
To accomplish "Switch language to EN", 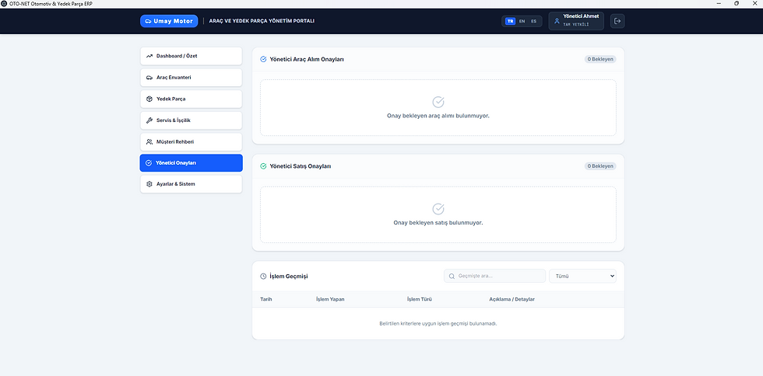I will [x=522, y=21].
